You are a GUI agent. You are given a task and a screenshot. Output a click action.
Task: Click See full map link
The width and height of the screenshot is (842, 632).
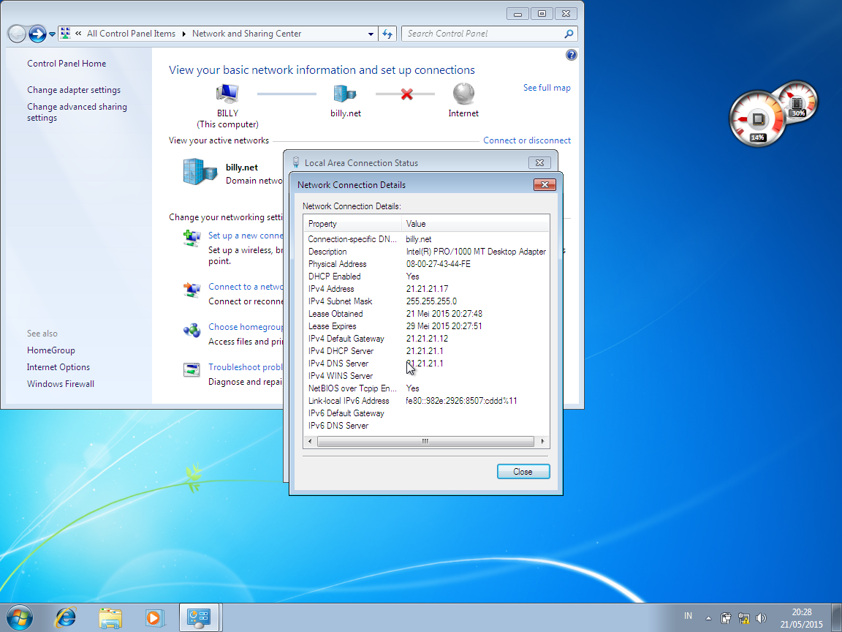click(547, 88)
